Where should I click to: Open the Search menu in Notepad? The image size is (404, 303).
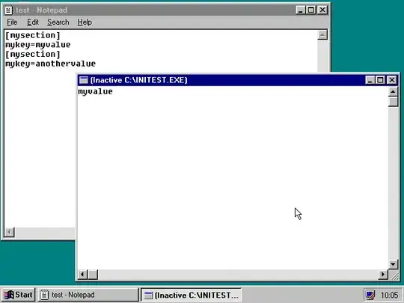58,22
